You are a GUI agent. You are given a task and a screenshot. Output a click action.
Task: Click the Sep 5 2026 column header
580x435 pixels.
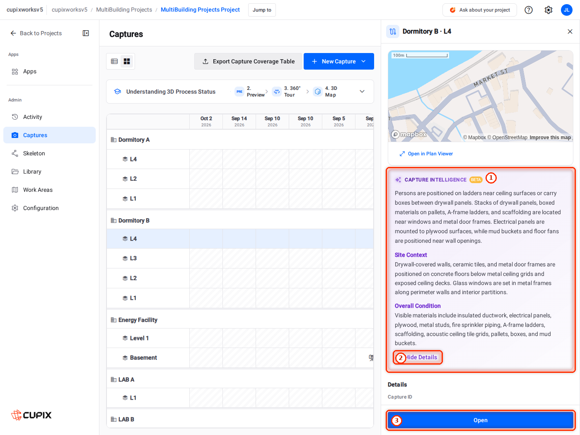[x=339, y=121]
